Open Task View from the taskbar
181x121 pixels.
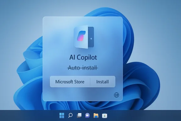coord(79,115)
